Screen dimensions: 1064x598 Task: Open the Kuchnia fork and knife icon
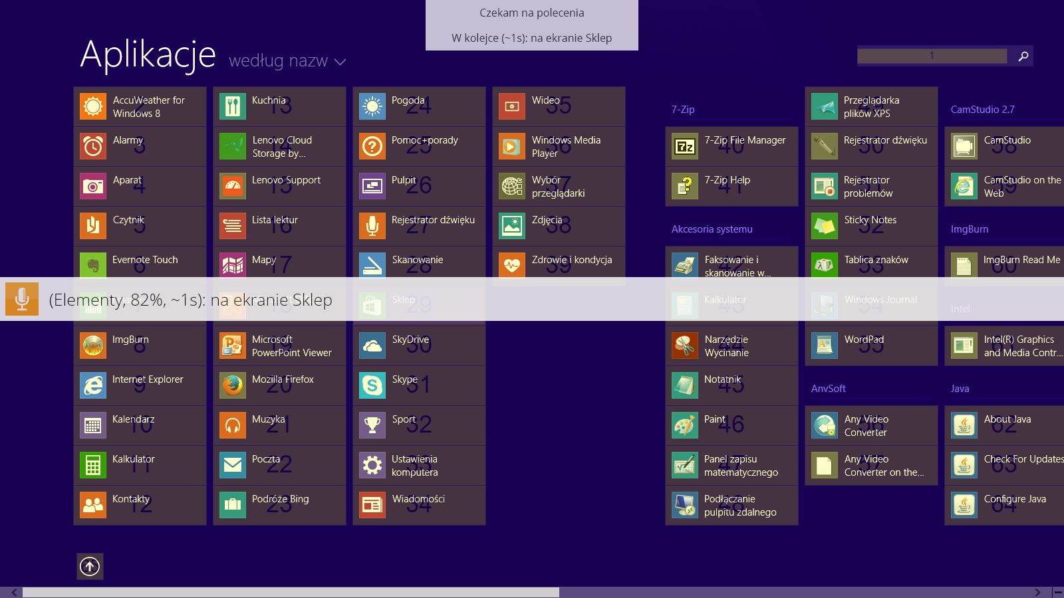233,106
